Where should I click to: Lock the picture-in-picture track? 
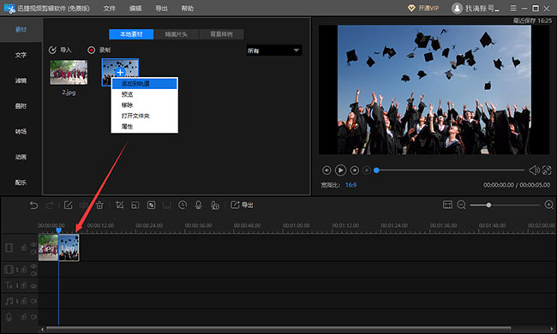[23, 270]
